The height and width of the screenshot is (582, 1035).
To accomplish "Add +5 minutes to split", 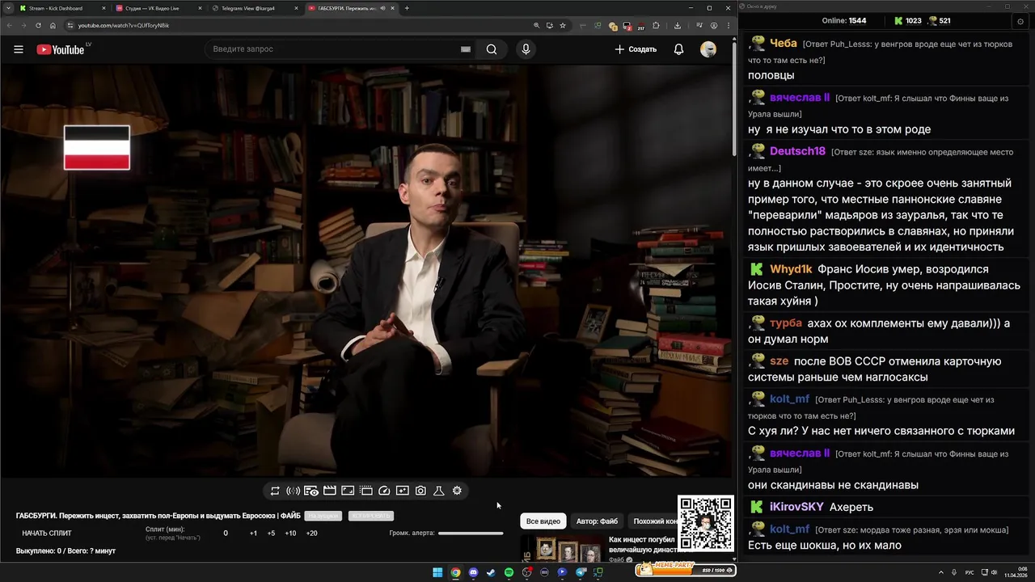I will pyautogui.click(x=271, y=533).
